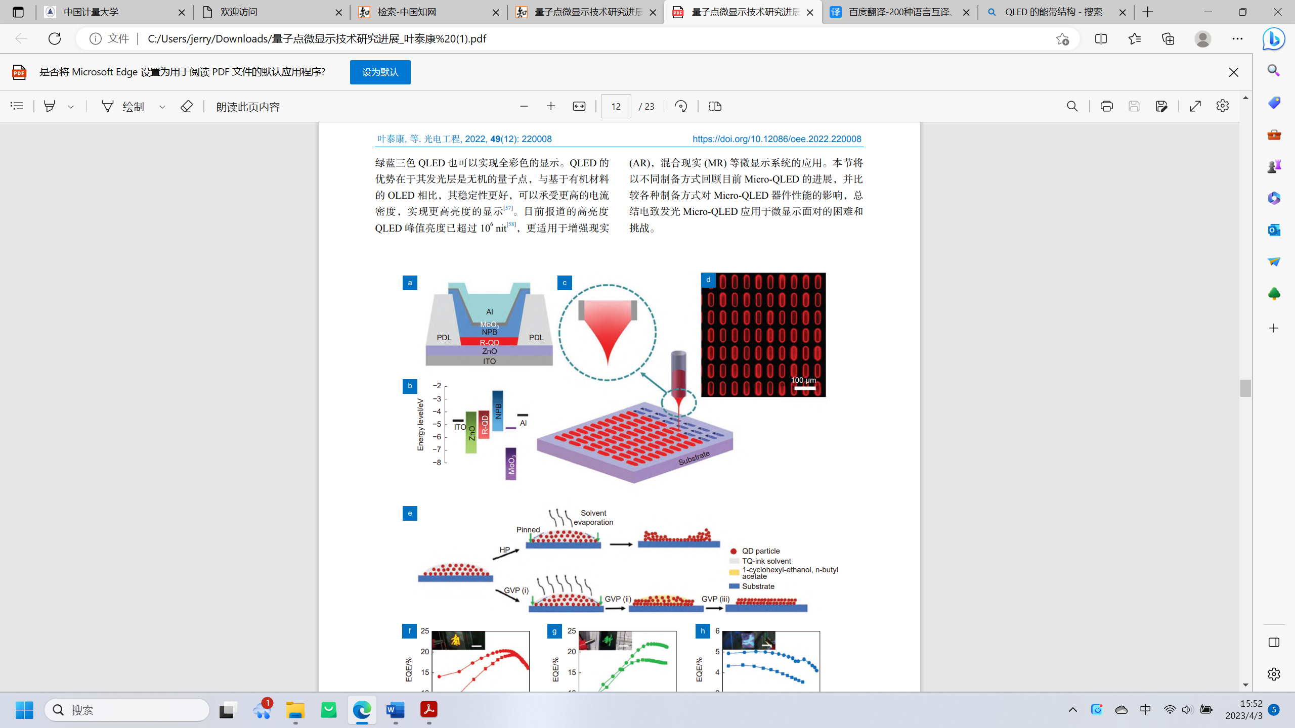Open the browser profile avatar
1295x728 pixels.
coord(1203,38)
